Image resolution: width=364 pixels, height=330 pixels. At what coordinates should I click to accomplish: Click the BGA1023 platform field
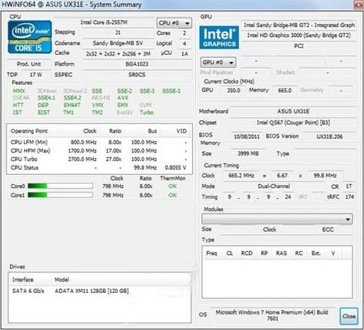(x=136, y=64)
